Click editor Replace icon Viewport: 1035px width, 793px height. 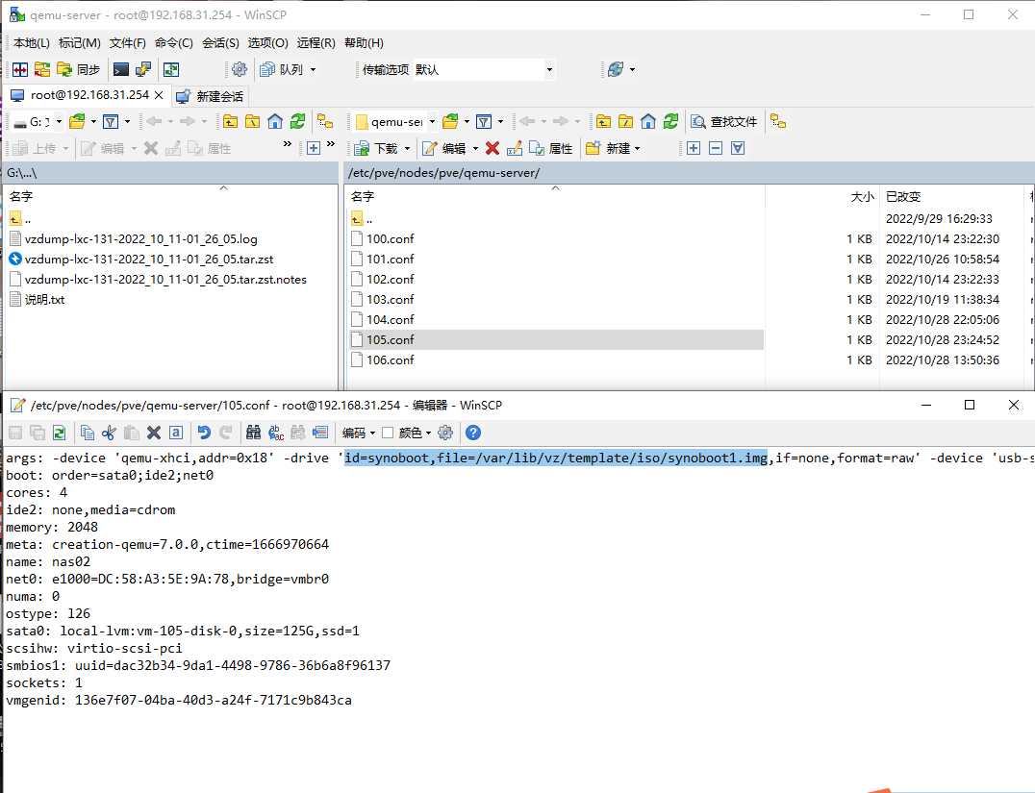[x=276, y=433]
